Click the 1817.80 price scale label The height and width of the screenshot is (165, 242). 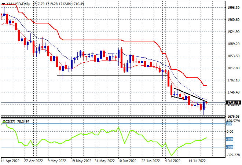[234, 68]
